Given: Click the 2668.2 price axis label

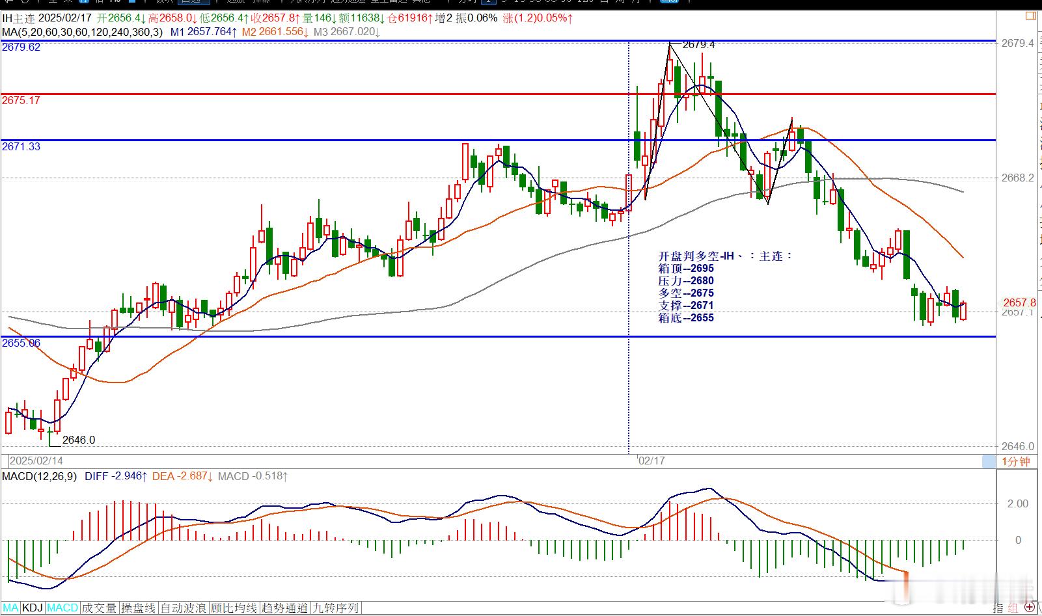Looking at the screenshot, I should click(x=1017, y=178).
